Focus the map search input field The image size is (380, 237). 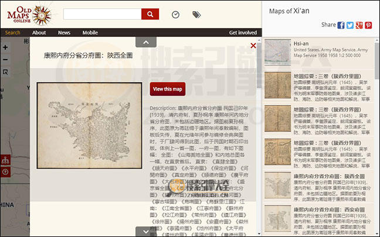point(102,14)
